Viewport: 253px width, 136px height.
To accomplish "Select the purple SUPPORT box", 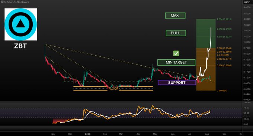I will coord(177,83).
